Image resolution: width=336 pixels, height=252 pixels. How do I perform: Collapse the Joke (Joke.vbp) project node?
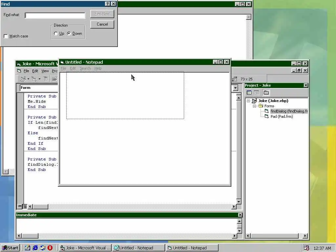click(248, 101)
